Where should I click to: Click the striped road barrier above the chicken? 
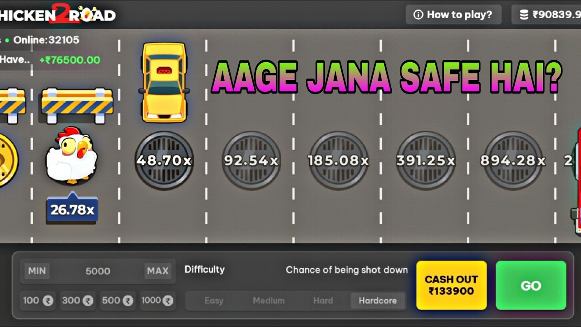(77, 105)
